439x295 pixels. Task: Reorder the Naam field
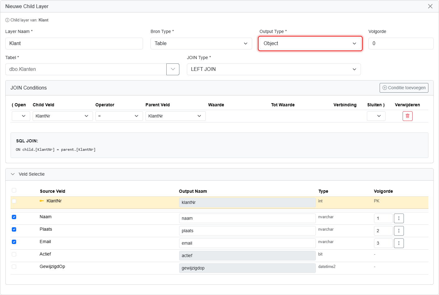[399, 218]
